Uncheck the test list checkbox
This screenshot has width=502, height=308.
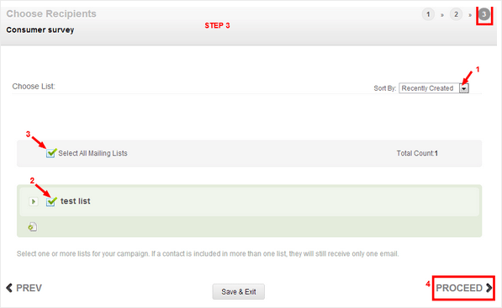(51, 201)
